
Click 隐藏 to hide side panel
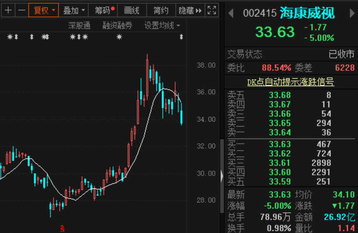point(190,10)
